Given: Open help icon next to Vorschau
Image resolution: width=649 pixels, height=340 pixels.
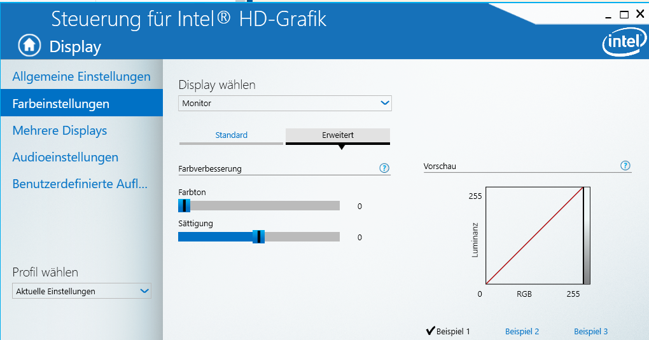Looking at the screenshot, I should pos(625,166).
